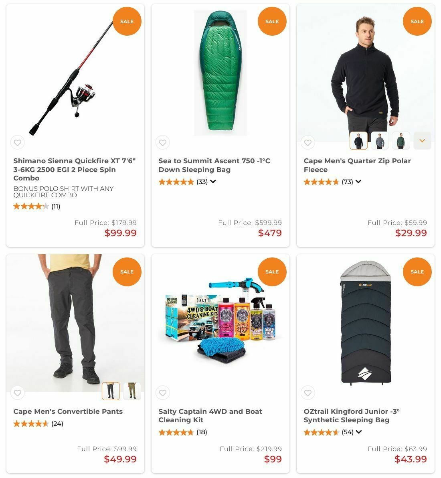Select the khaki convertible pants variant
This screenshot has height=478, width=441.
click(132, 391)
